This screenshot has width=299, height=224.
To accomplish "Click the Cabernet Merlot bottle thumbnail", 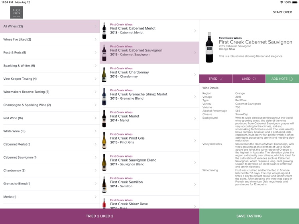I will point(104,31).
